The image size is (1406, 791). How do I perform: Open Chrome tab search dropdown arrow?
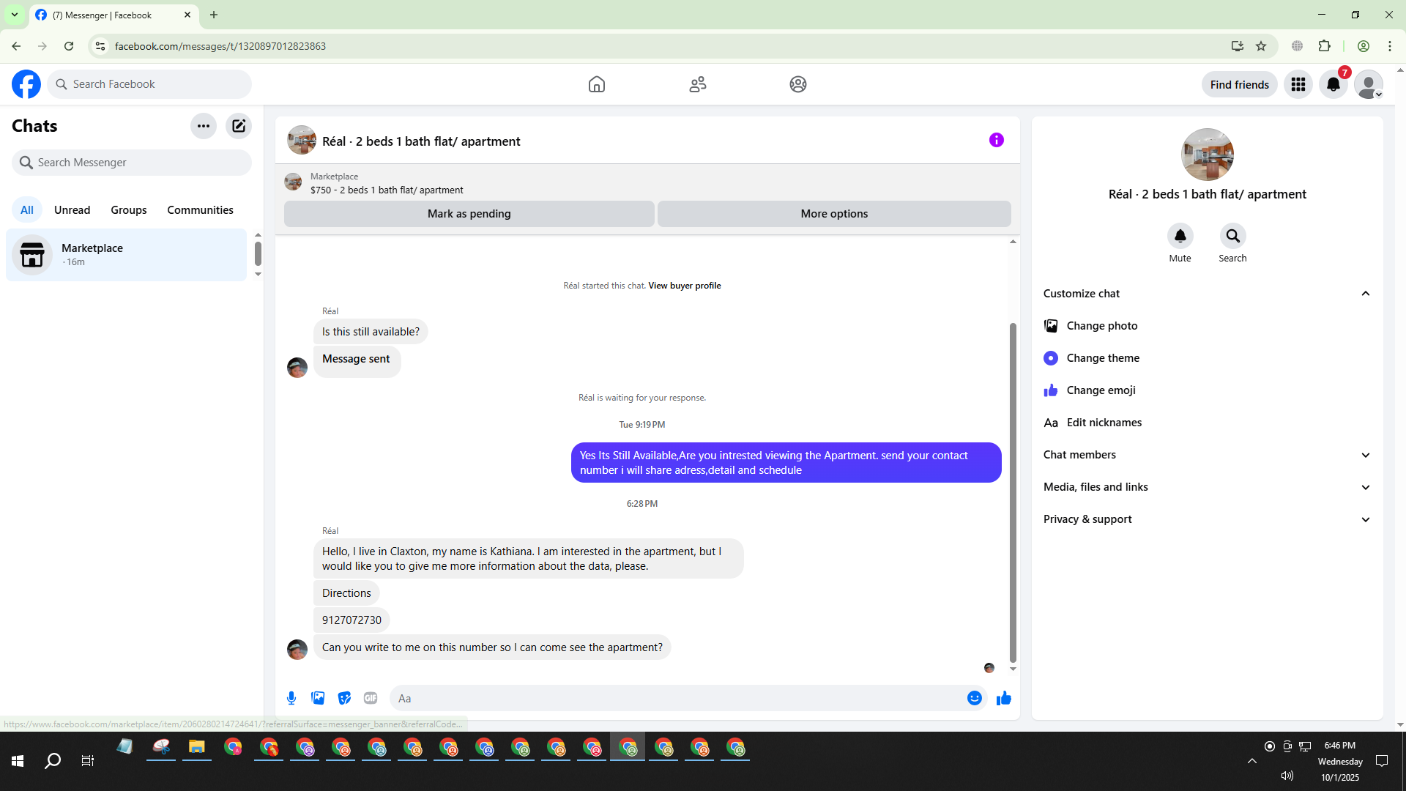coord(15,15)
